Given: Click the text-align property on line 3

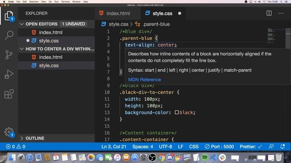Looking at the screenshot, I should click(x=138, y=45).
